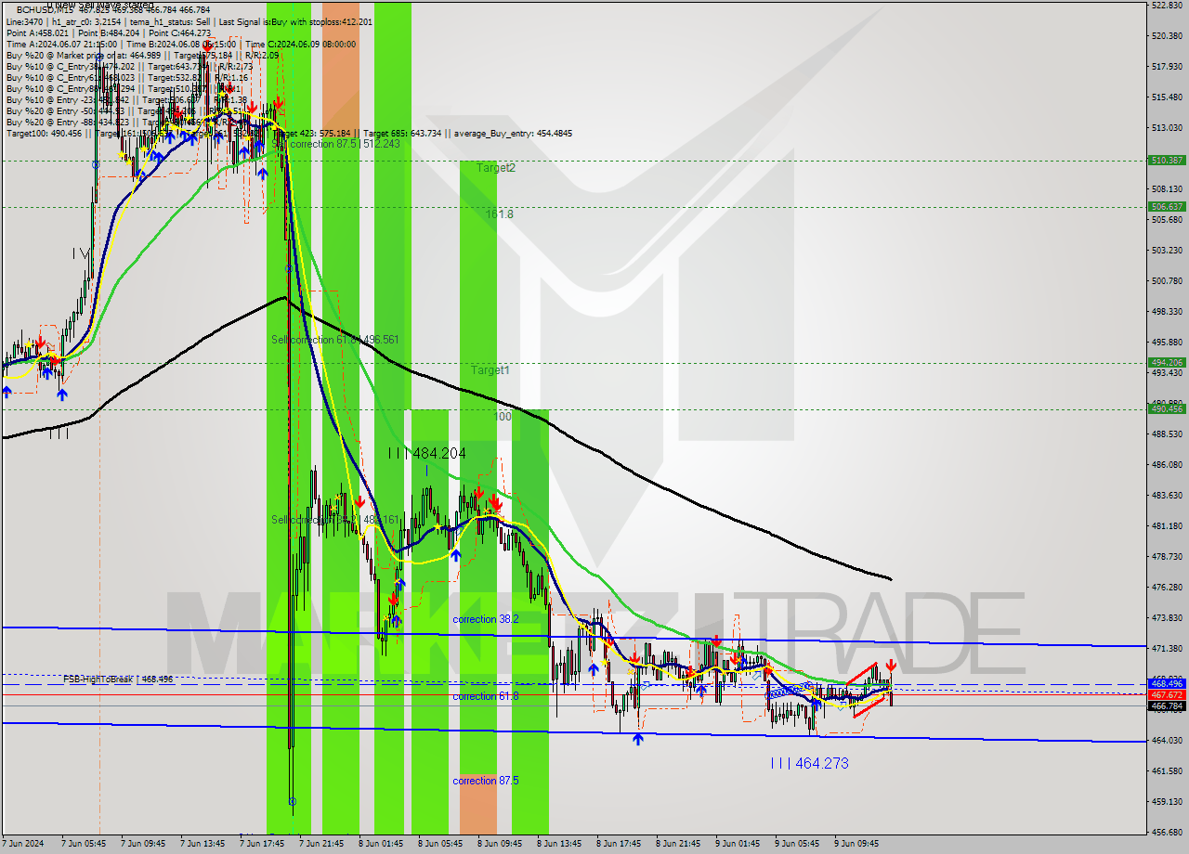Select the green 506.637 price level tag
Viewport: 1189px width, 854px height.
pos(1167,206)
